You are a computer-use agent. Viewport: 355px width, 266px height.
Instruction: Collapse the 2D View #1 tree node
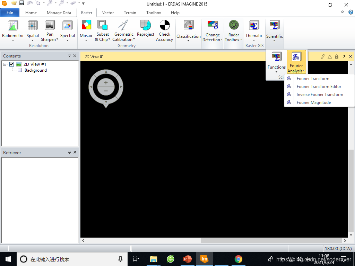5,64
